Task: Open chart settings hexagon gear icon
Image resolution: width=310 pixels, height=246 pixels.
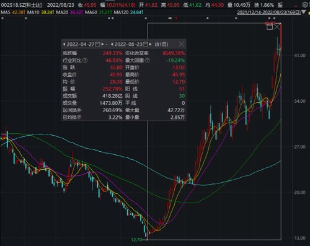Action: (305, 4)
